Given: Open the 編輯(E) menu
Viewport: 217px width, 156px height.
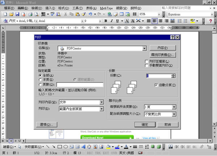Looking at the screenshot, I should pos(23,8).
